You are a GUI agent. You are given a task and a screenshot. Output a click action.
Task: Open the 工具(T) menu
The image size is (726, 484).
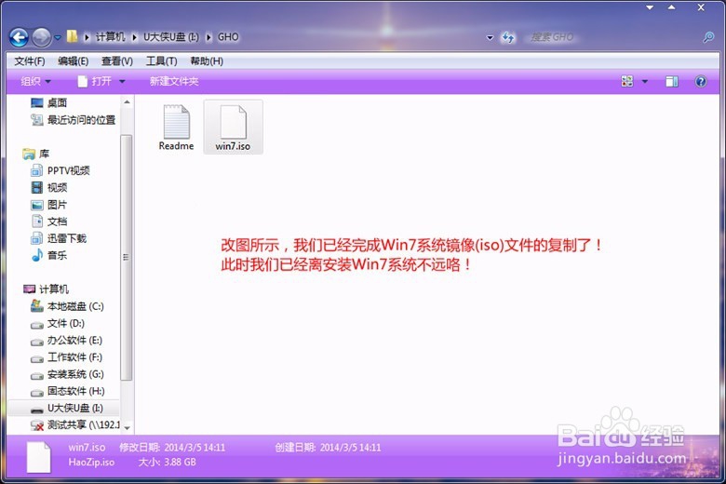tap(162, 61)
